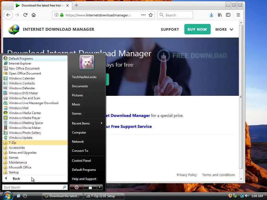
Task: Open the SUPPORT link
Action: 170,29
